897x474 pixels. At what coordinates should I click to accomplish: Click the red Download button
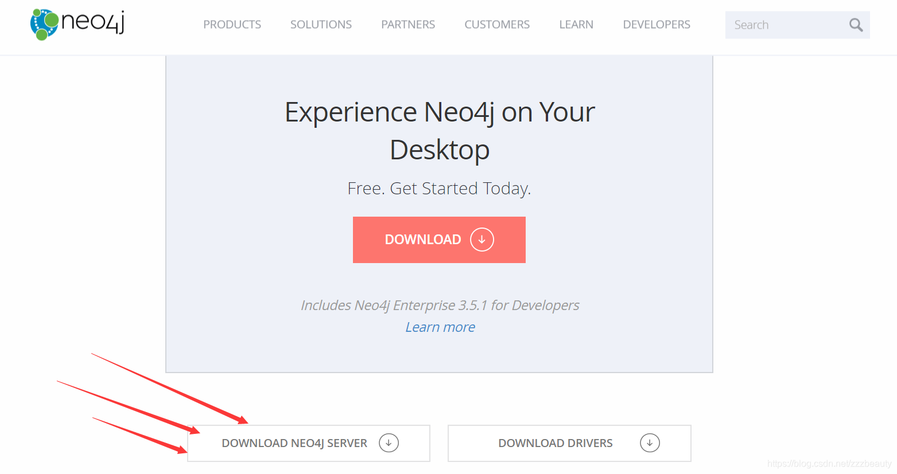[439, 240]
